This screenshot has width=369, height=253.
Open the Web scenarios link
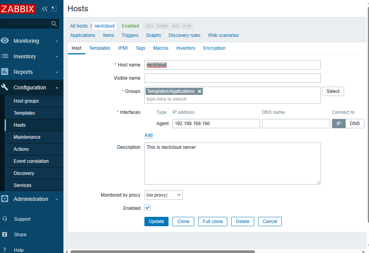point(223,35)
